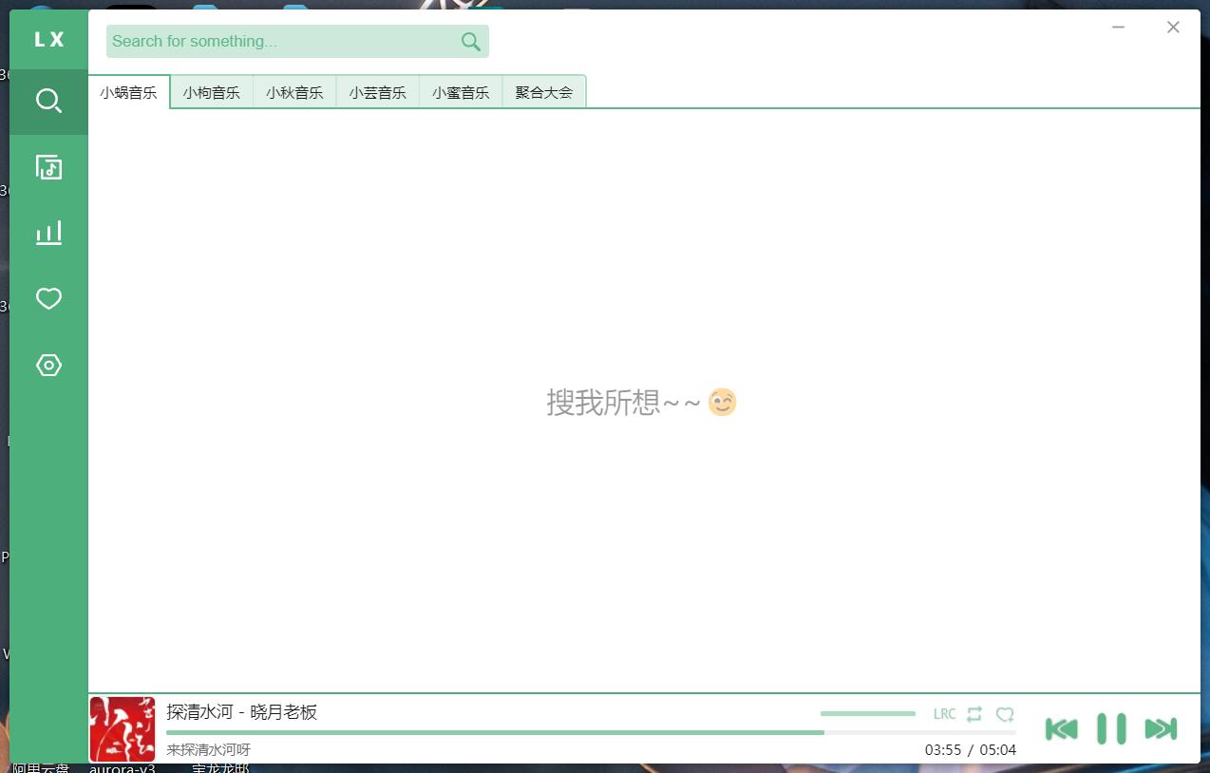Switch to the 聚合大会 tab
This screenshot has width=1210, height=773.
(x=544, y=92)
